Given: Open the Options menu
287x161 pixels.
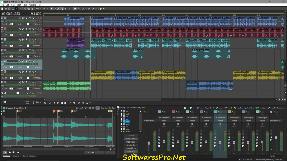Looking at the screenshot, I should (33, 5).
